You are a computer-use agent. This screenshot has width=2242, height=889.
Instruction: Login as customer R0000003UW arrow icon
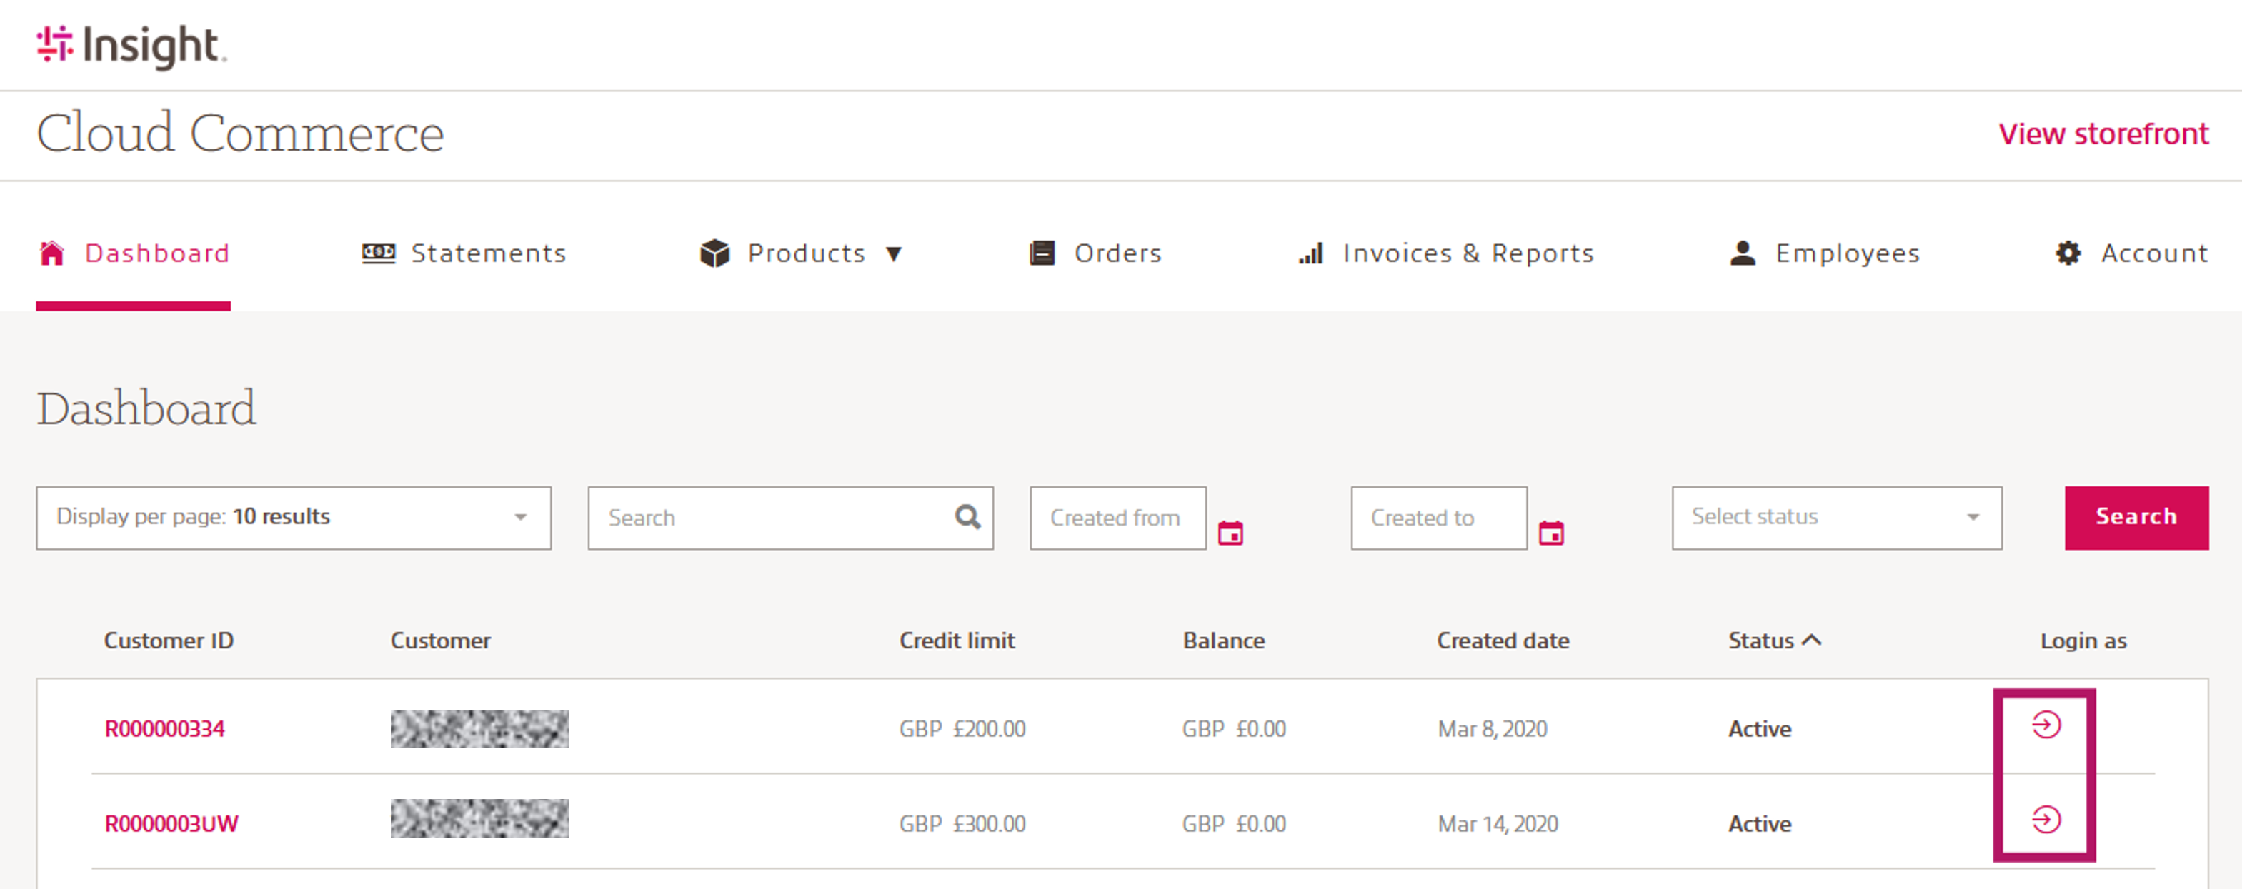pyautogui.click(x=2046, y=820)
